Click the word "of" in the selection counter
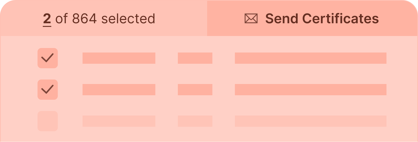The height and width of the screenshot is (142, 418). point(61,19)
